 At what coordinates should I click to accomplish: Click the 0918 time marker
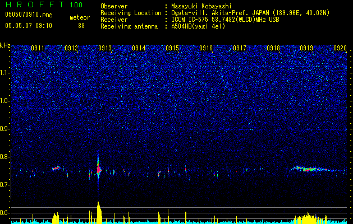(273, 48)
